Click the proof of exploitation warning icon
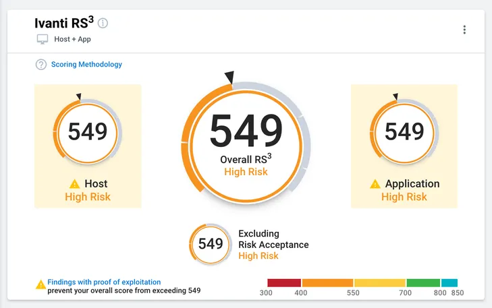 pyautogui.click(x=40, y=284)
